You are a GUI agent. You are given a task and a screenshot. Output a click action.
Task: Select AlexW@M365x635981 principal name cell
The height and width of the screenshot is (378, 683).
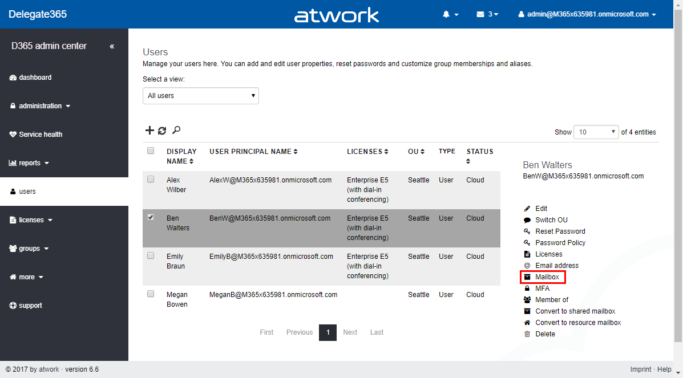click(x=270, y=180)
